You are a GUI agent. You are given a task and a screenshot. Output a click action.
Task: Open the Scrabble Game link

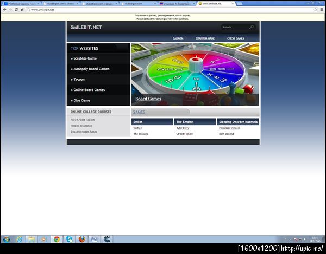pos(85,58)
